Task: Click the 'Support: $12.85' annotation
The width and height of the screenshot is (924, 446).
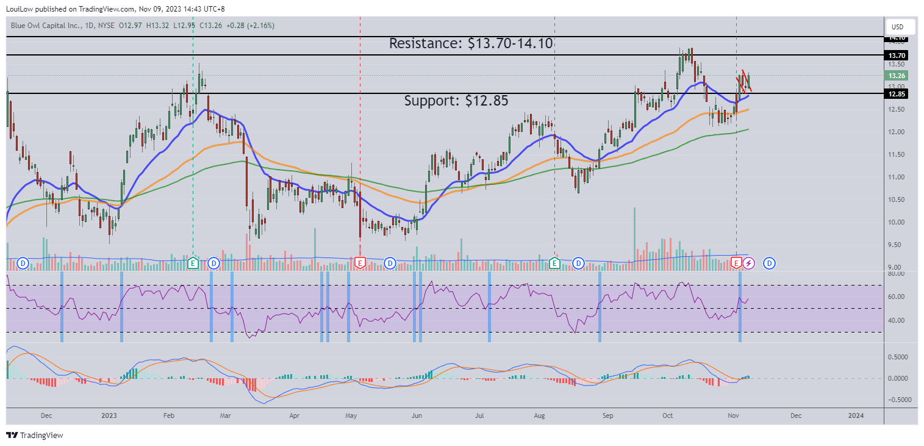Action: pyautogui.click(x=456, y=101)
